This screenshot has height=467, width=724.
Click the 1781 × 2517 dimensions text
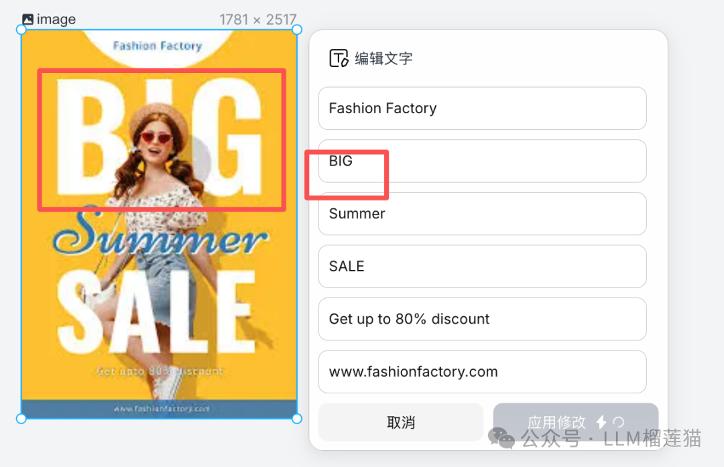[257, 19]
